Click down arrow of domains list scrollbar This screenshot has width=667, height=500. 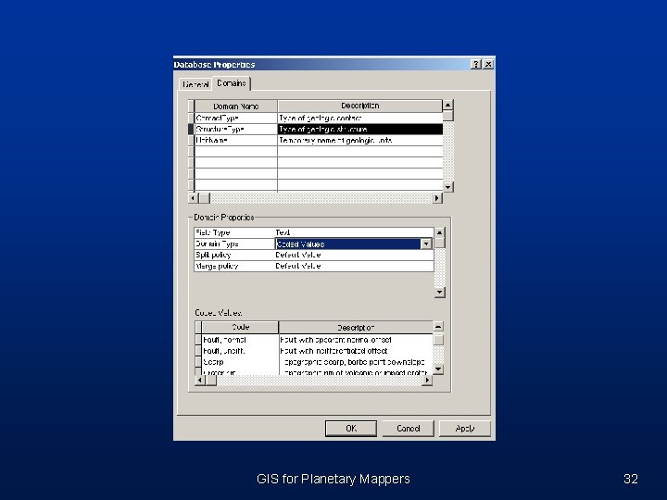[x=448, y=187]
